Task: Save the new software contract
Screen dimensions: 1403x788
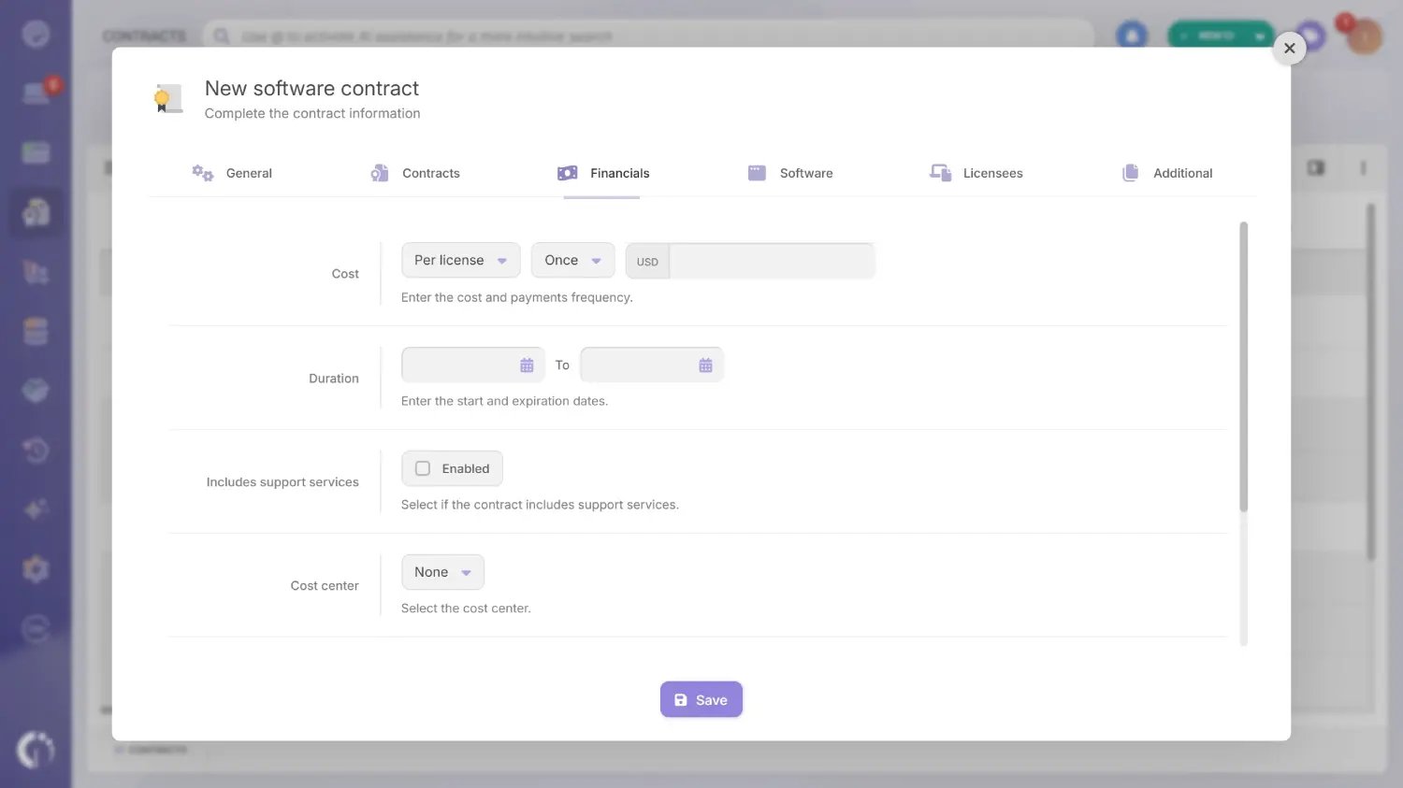Action: tap(701, 699)
